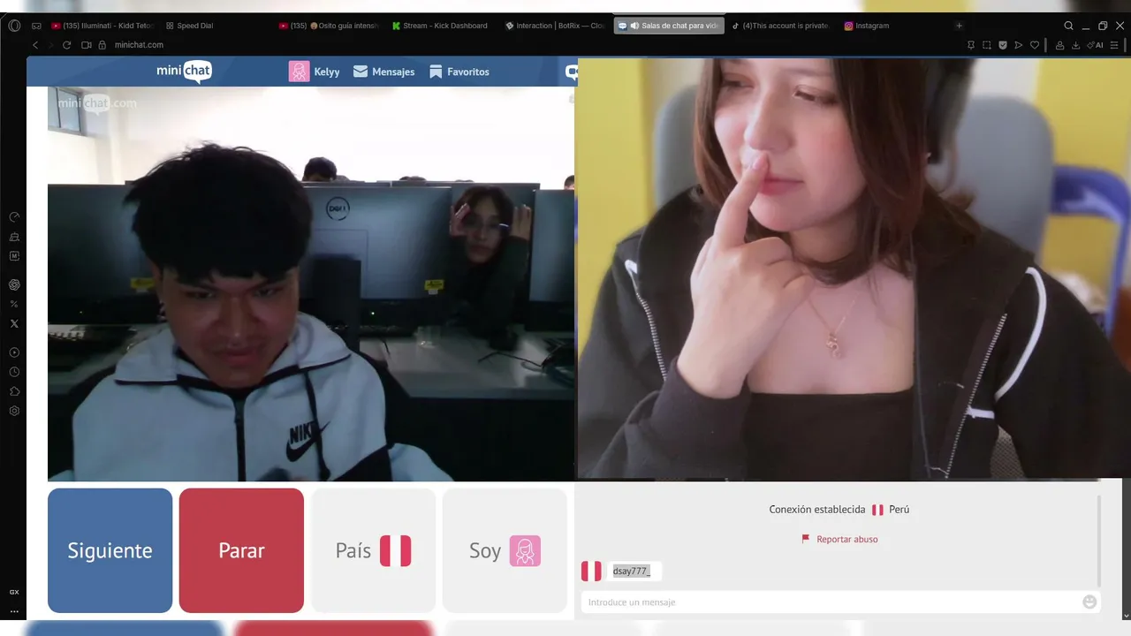Screen dimensions: 1131x636
Task: Click the send arrow icon in toolbar
Action: [x=1019, y=45]
